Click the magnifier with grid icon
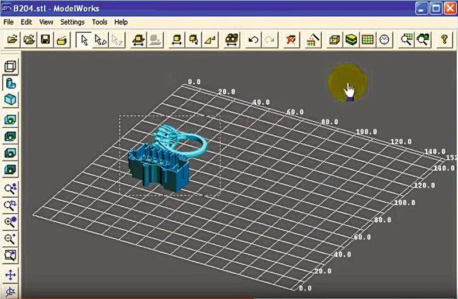The image size is (458, 299). [x=406, y=40]
